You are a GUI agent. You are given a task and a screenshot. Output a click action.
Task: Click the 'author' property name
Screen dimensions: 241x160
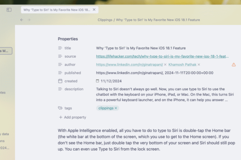click(70, 65)
